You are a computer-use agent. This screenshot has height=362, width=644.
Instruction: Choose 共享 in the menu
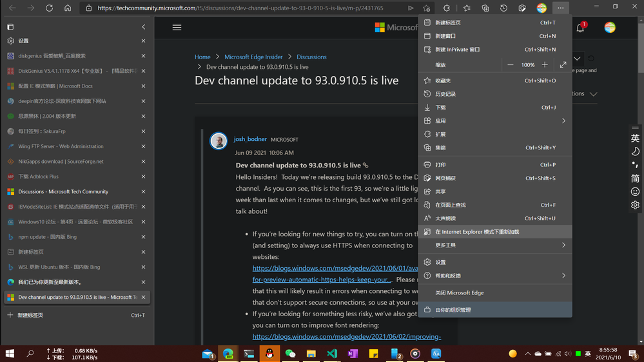click(x=495, y=192)
